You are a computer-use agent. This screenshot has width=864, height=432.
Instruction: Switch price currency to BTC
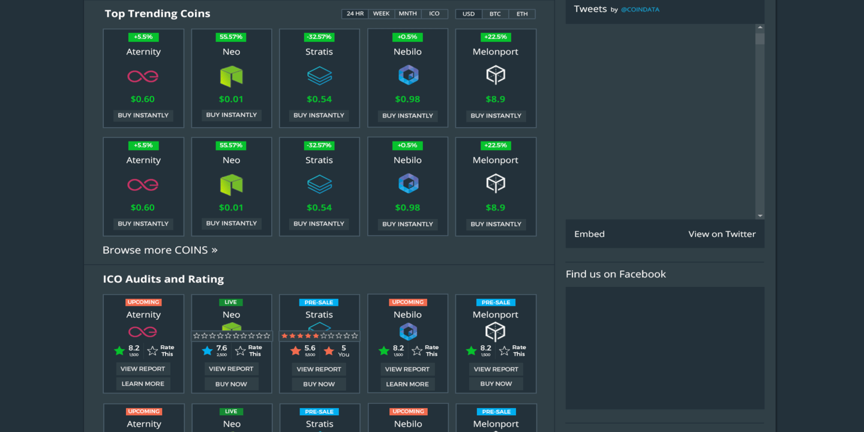tap(495, 14)
